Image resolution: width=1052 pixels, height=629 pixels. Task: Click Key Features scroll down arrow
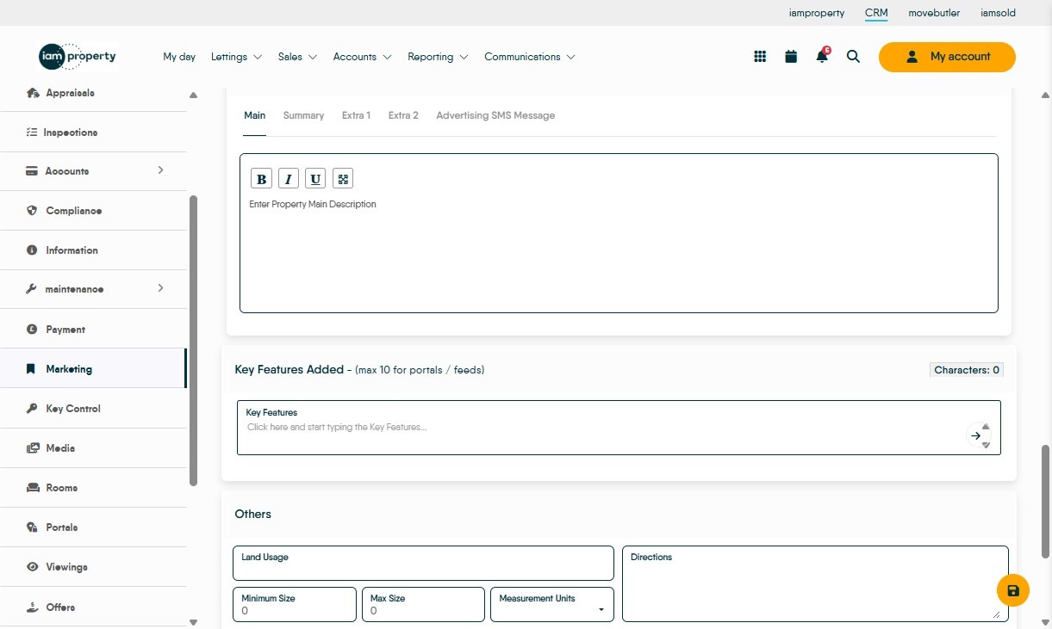tap(986, 445)
